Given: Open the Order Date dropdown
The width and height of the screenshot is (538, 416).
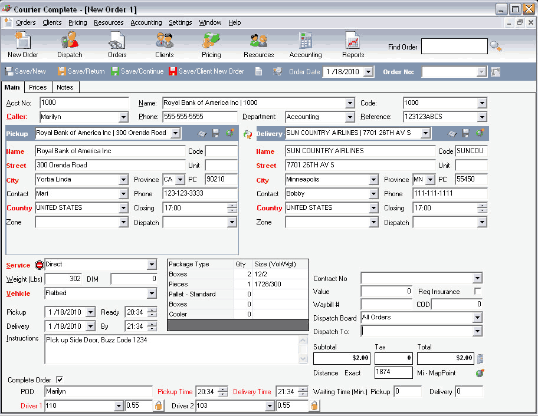Looking at the screenshot, I should tap(368, 72).
